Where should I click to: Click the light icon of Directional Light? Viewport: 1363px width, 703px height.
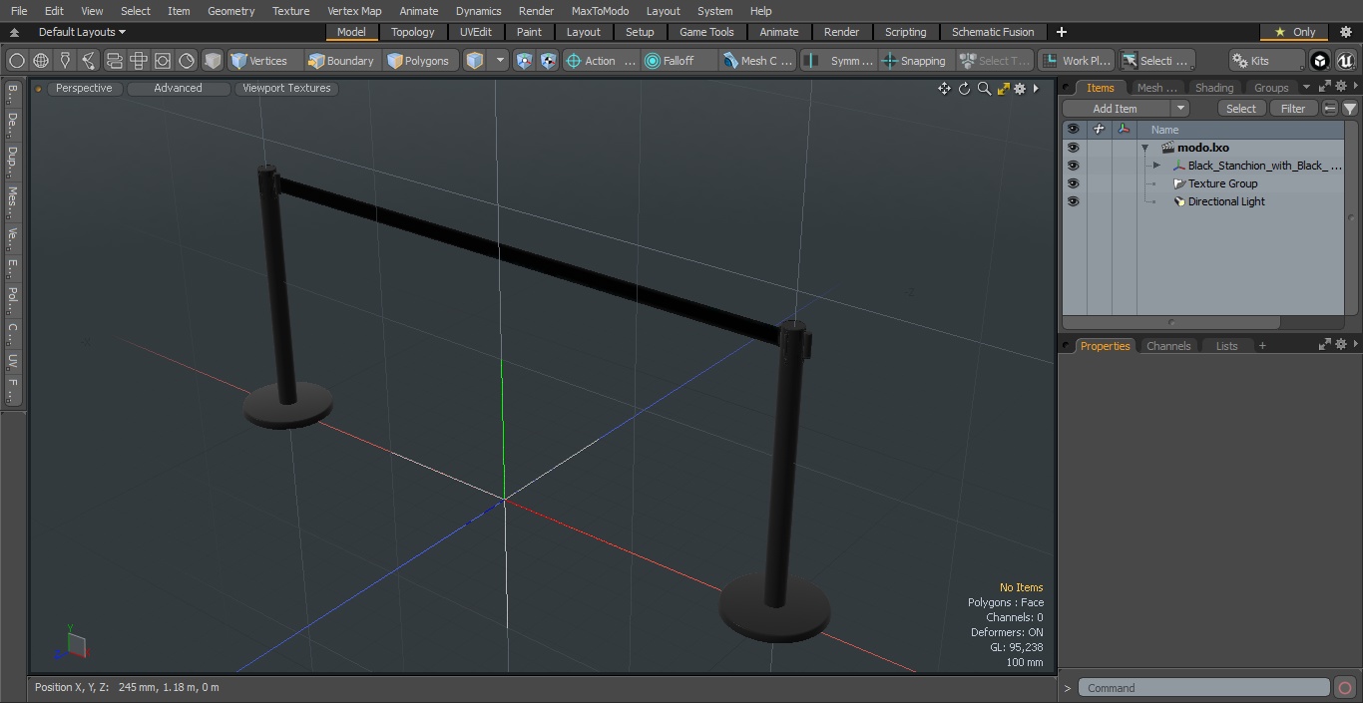pos(1179,201)
